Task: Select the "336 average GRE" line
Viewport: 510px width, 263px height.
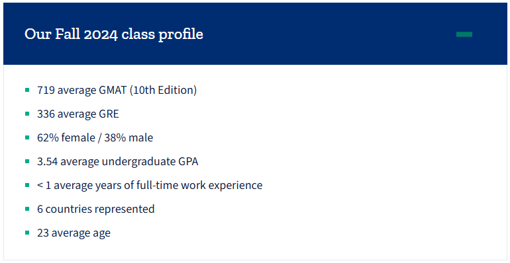Action: coord(78,114)
